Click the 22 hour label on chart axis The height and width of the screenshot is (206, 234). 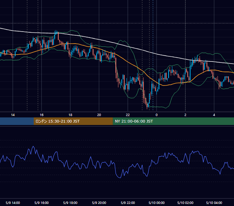(x=128, y=115)
